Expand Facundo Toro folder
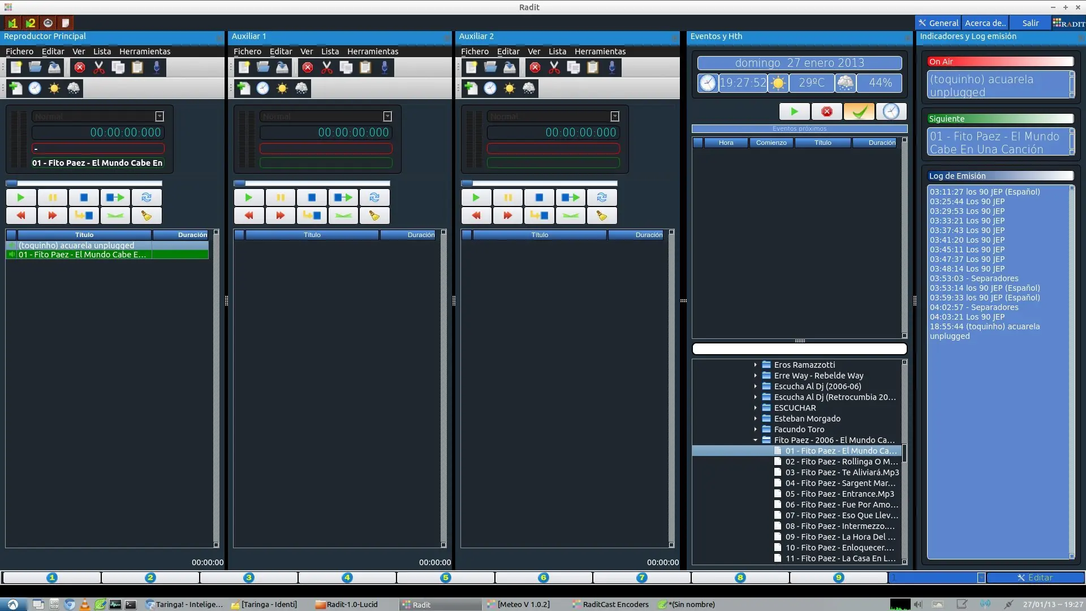Image resolution: width=1086 pixels, height=611 pixels. [755, 429]
